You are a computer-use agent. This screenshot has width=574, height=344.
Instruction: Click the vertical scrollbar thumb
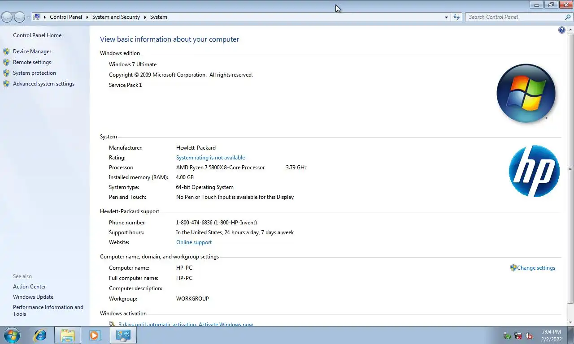coord(570,168)
